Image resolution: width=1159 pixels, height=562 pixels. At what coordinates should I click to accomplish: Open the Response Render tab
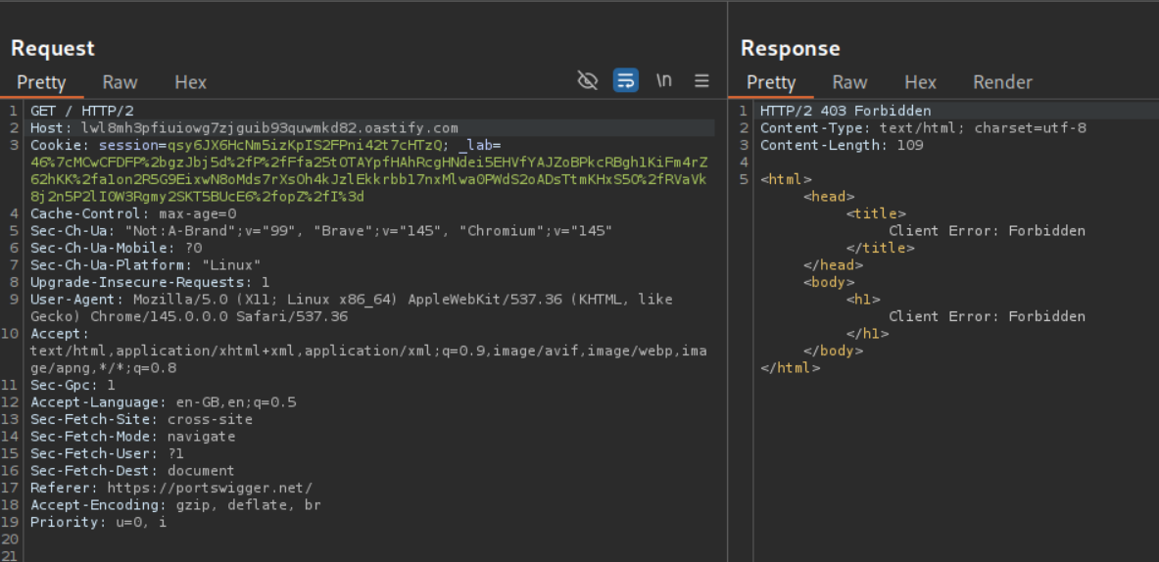pyautogui.click(x=1002, y=82)
